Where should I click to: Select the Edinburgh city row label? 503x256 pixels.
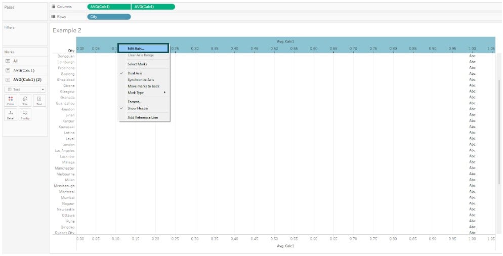(66, 62)
